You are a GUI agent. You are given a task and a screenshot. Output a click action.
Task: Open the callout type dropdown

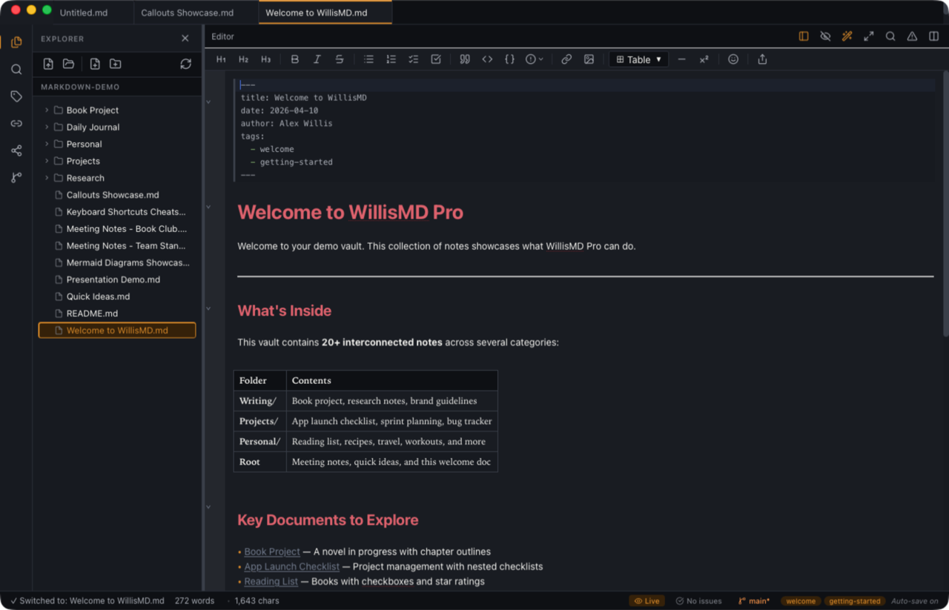click(x=535, y=59)
